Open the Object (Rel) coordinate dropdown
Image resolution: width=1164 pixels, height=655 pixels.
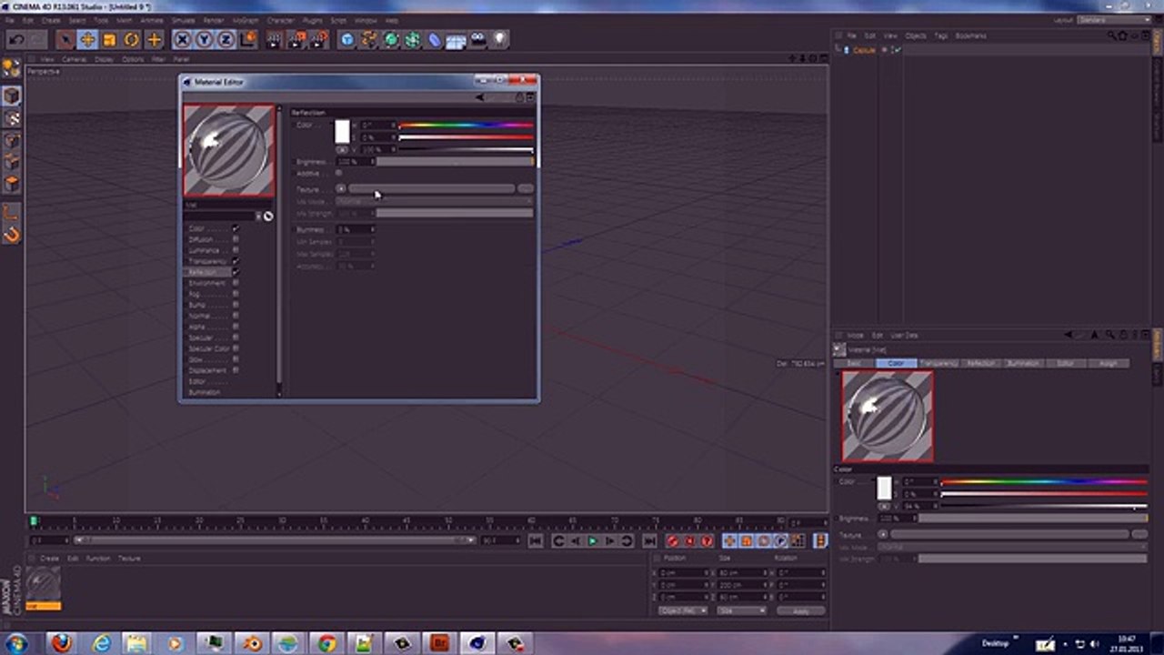point(683,610)
